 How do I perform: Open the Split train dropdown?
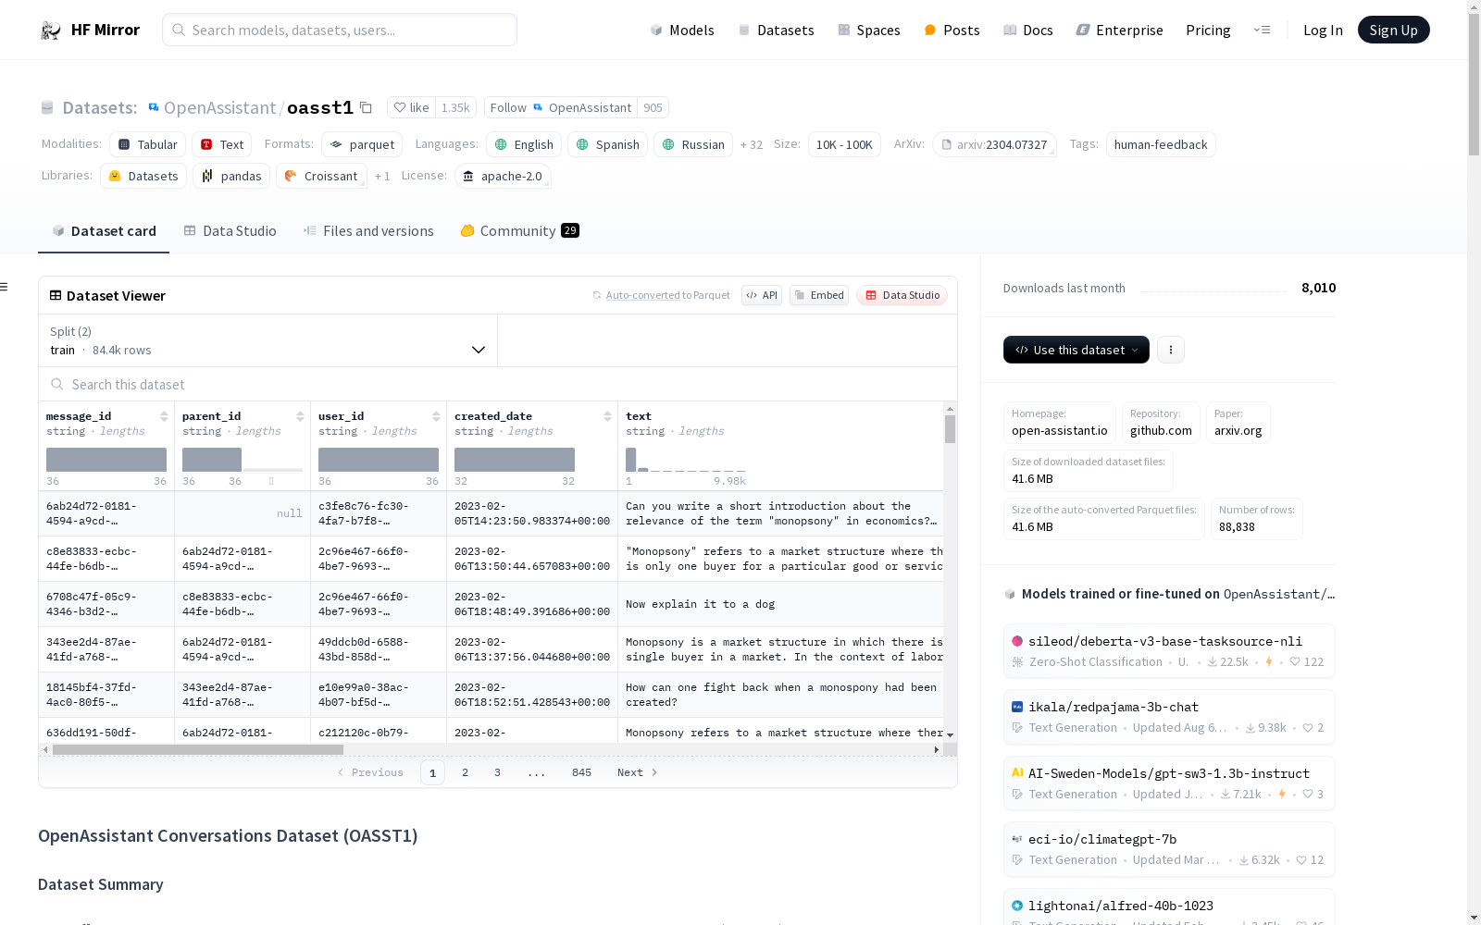pos(268,340)
